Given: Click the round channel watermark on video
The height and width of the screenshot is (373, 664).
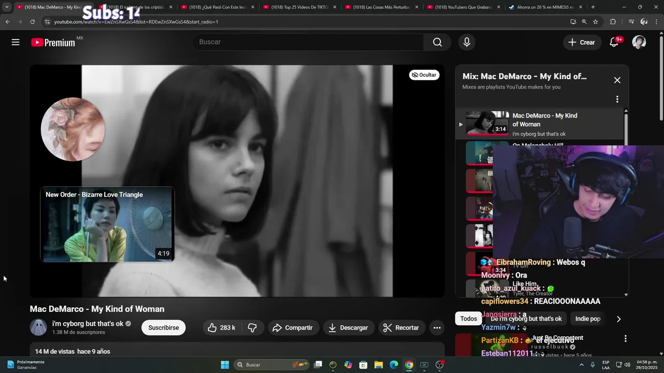Looking at the screenshot, I should pos(73,129).
